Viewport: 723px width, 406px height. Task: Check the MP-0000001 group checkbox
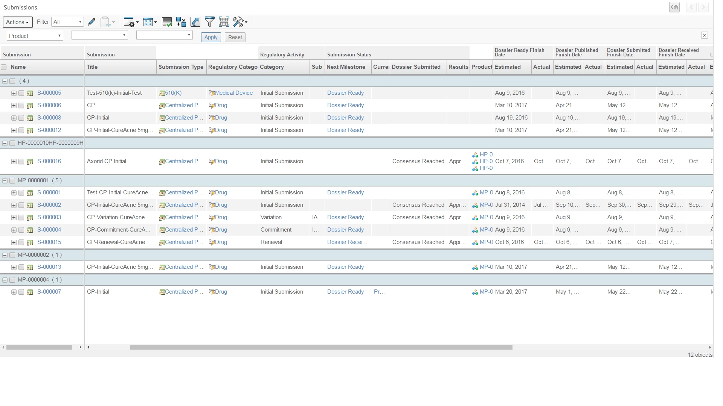[x=12, y=181]
